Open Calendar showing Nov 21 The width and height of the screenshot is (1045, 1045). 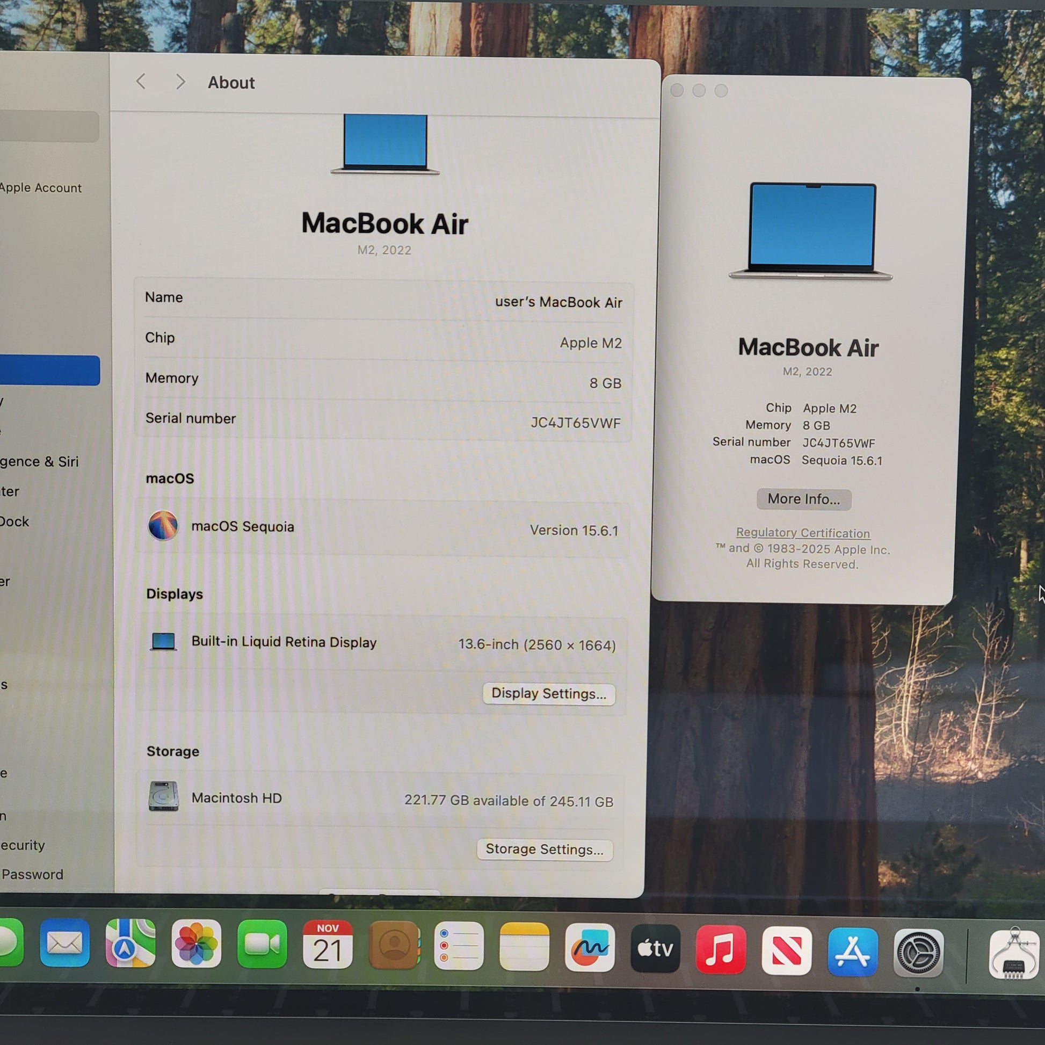tap(328, 945)
